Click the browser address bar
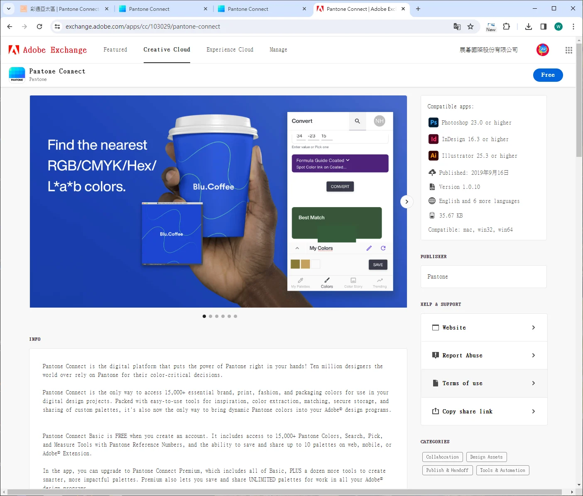Screen dimensions: 583x496 point(249,27)
